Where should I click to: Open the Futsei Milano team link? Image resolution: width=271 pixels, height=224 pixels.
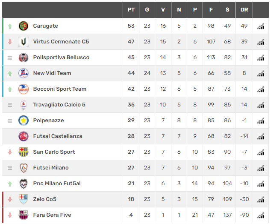(51, 168)
